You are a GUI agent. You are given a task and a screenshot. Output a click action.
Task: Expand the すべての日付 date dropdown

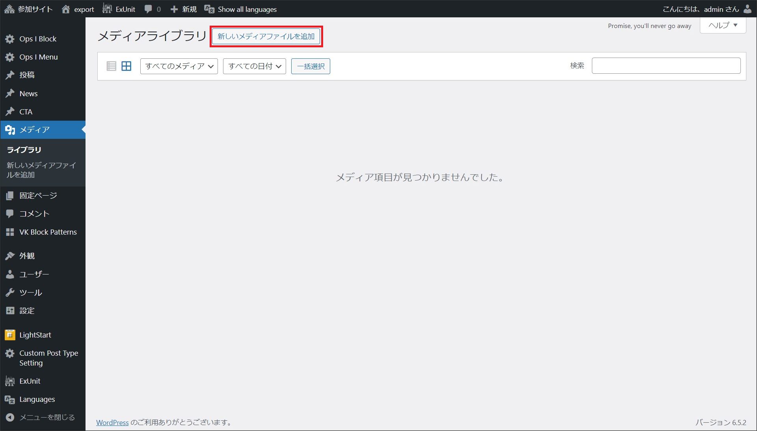[254, 66]
